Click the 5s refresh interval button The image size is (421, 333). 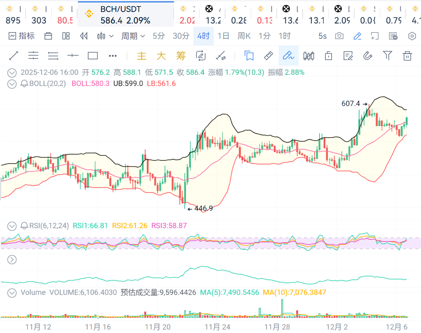(322, 36)
